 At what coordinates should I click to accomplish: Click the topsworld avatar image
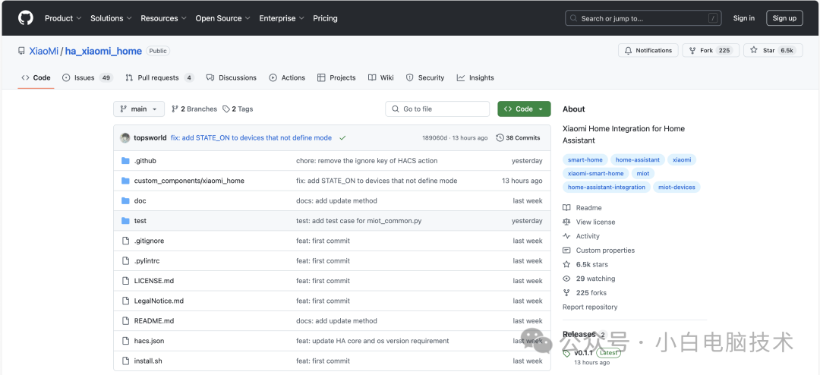125,138
